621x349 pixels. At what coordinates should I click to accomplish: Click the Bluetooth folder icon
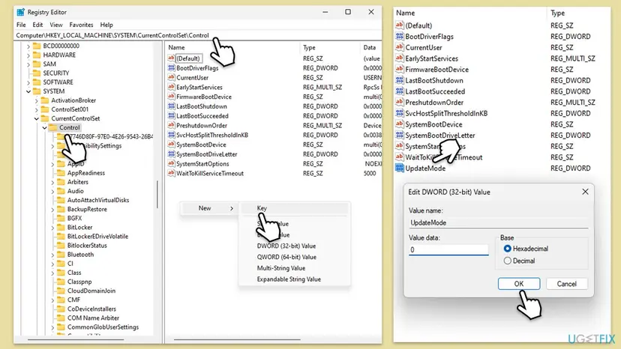61,255
